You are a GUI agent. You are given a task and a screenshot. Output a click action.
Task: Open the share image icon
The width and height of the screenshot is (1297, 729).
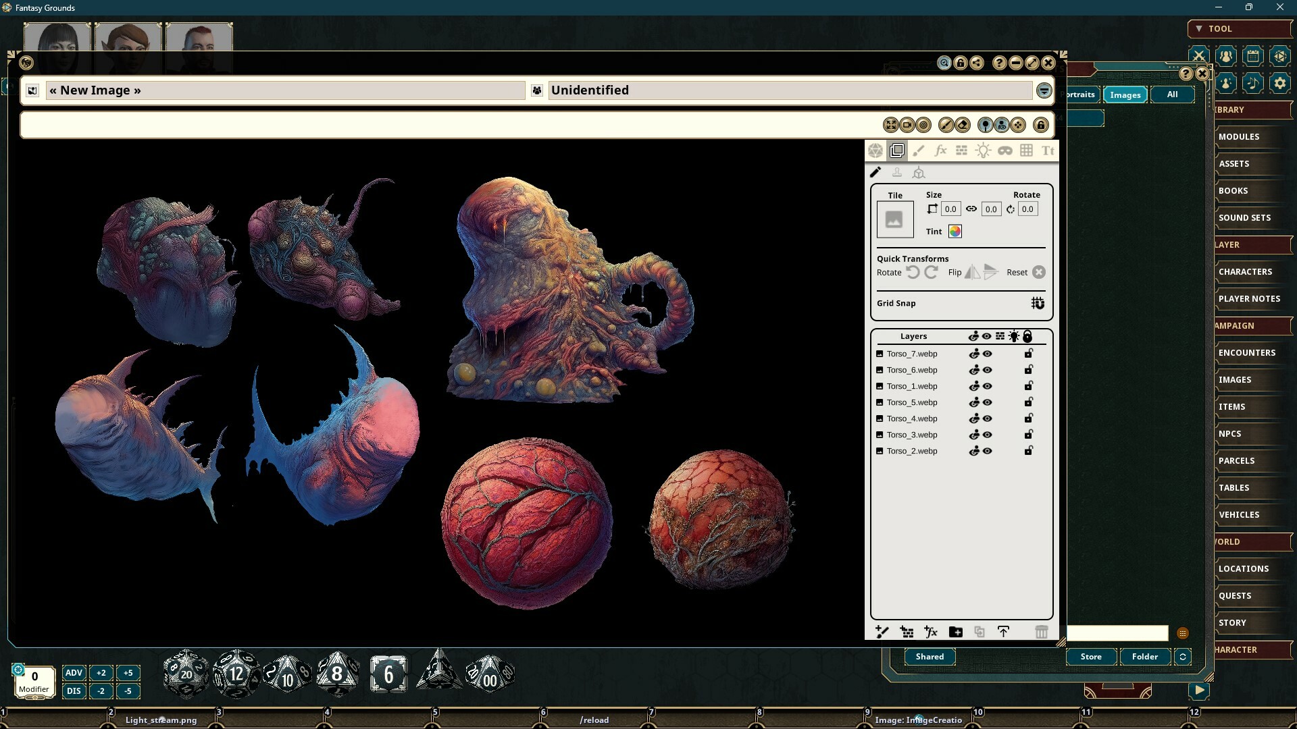(977, 63)
